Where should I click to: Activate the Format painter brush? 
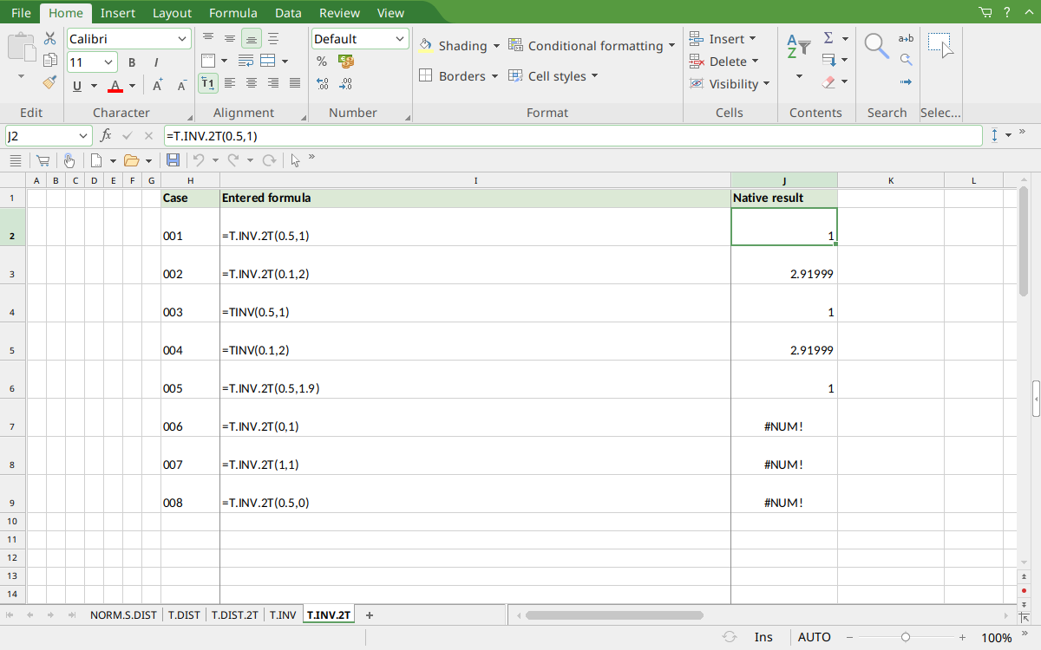[49, 82]
